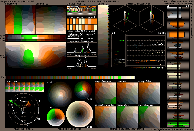Click the internal similarity checkmark box

pos(82,38)
